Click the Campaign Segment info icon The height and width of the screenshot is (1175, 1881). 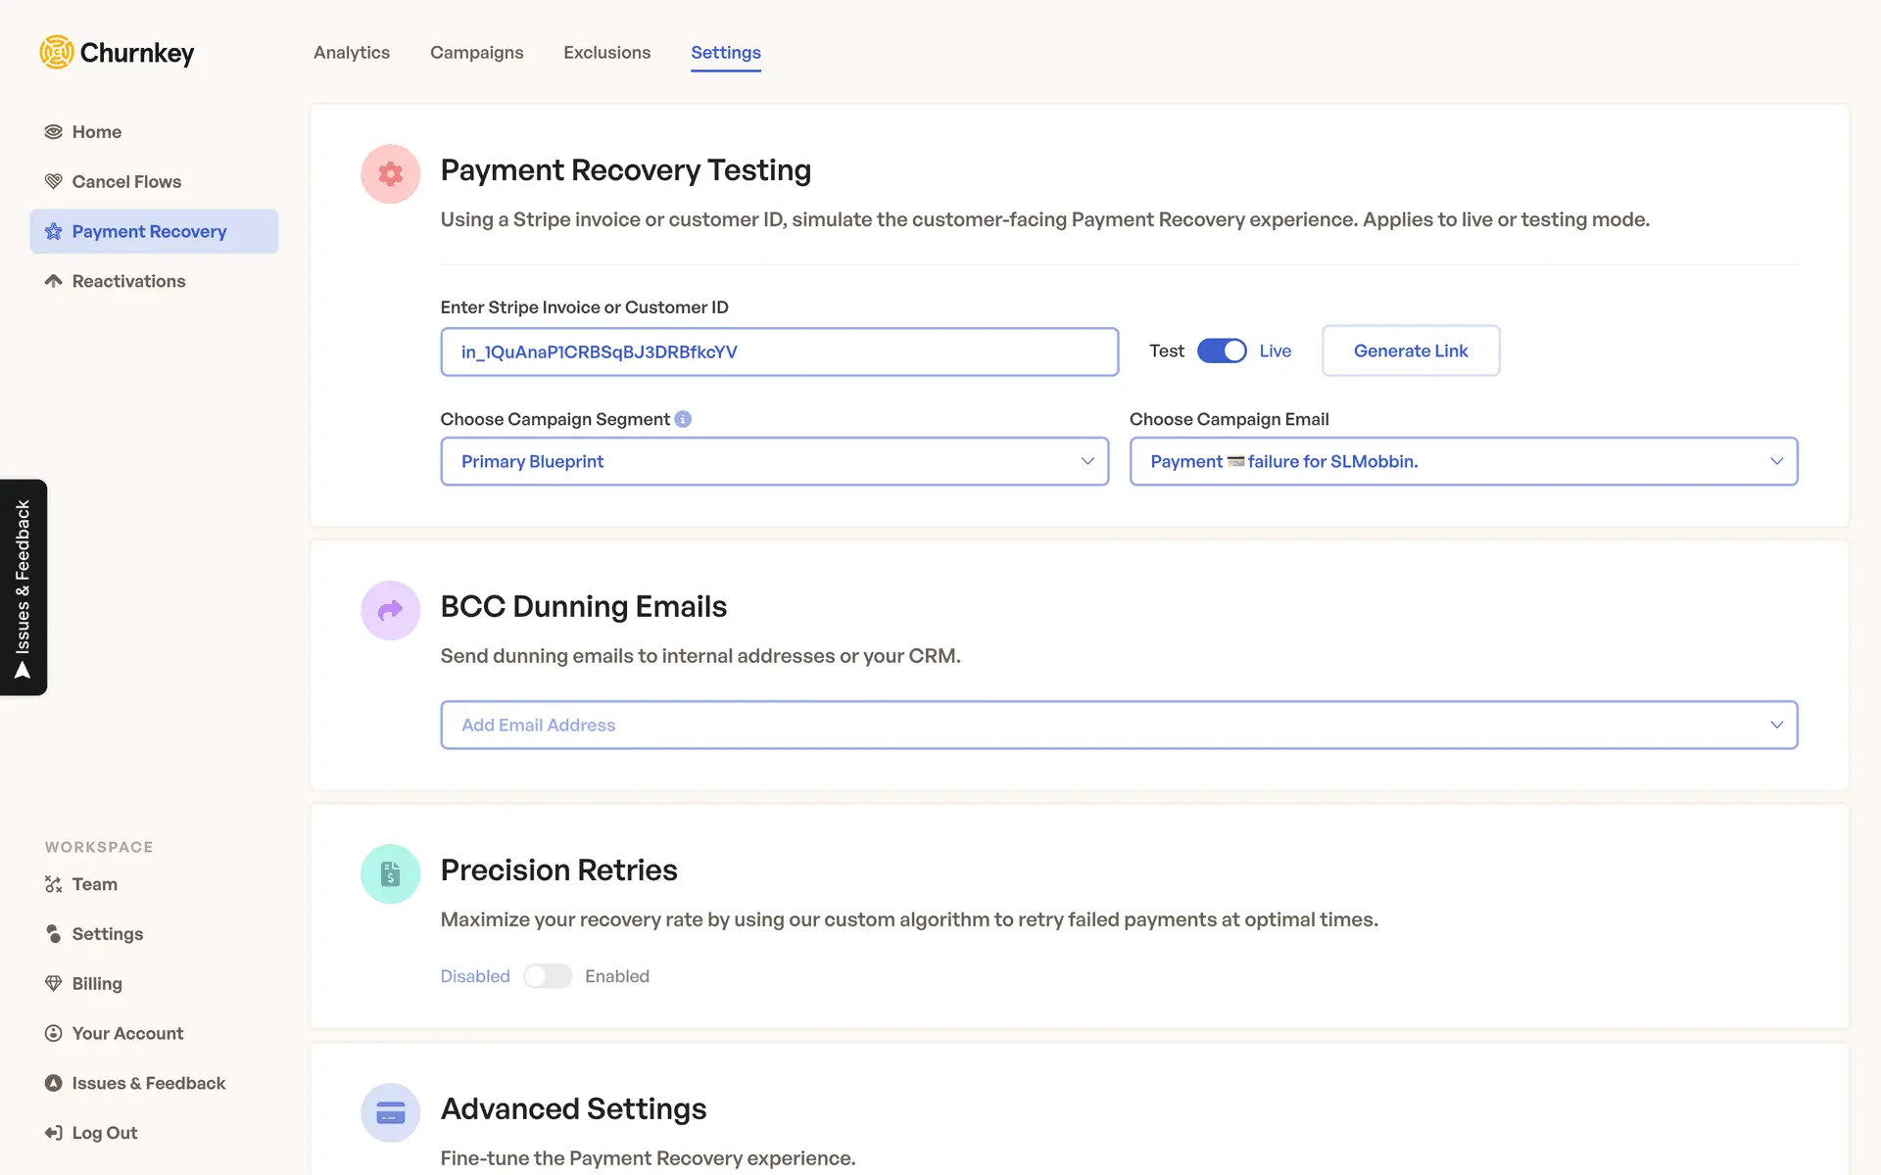683,419
